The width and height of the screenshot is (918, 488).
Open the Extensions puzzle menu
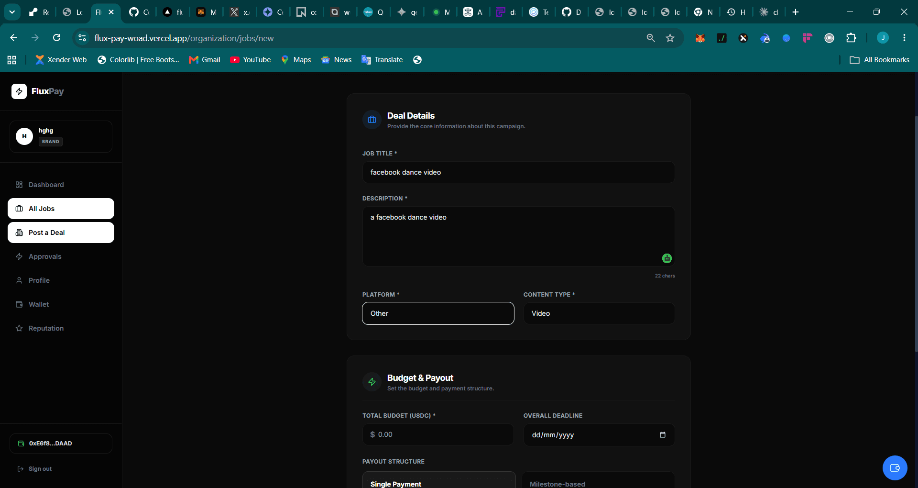click(851, 38)
